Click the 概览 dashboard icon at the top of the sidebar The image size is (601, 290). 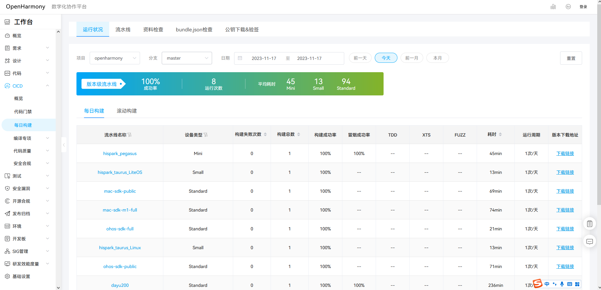coord(7,36)
